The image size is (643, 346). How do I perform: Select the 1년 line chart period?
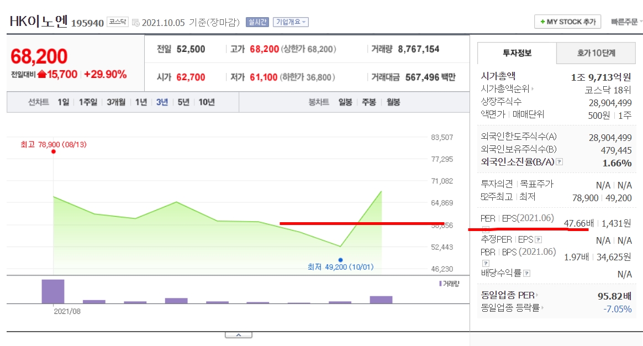(141, 102)
